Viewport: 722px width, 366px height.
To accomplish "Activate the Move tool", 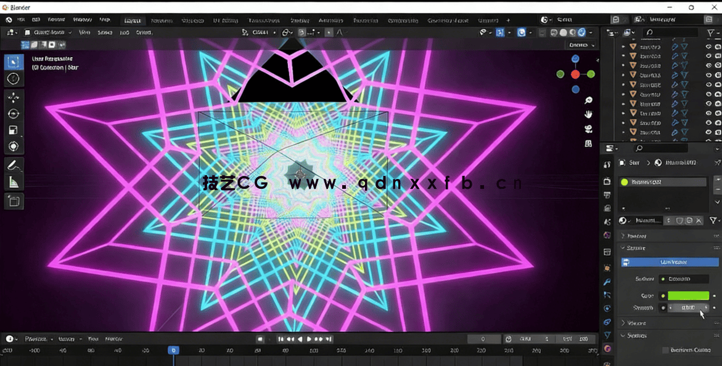I will (x=13, y=97).
